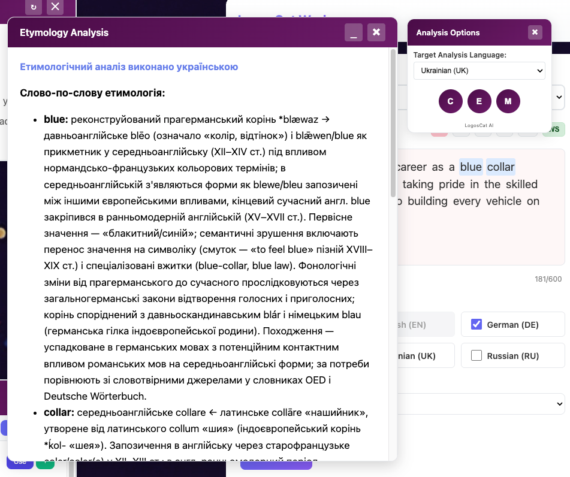
Task: Click the X icon beside refresh button
Action: (55, 7)
